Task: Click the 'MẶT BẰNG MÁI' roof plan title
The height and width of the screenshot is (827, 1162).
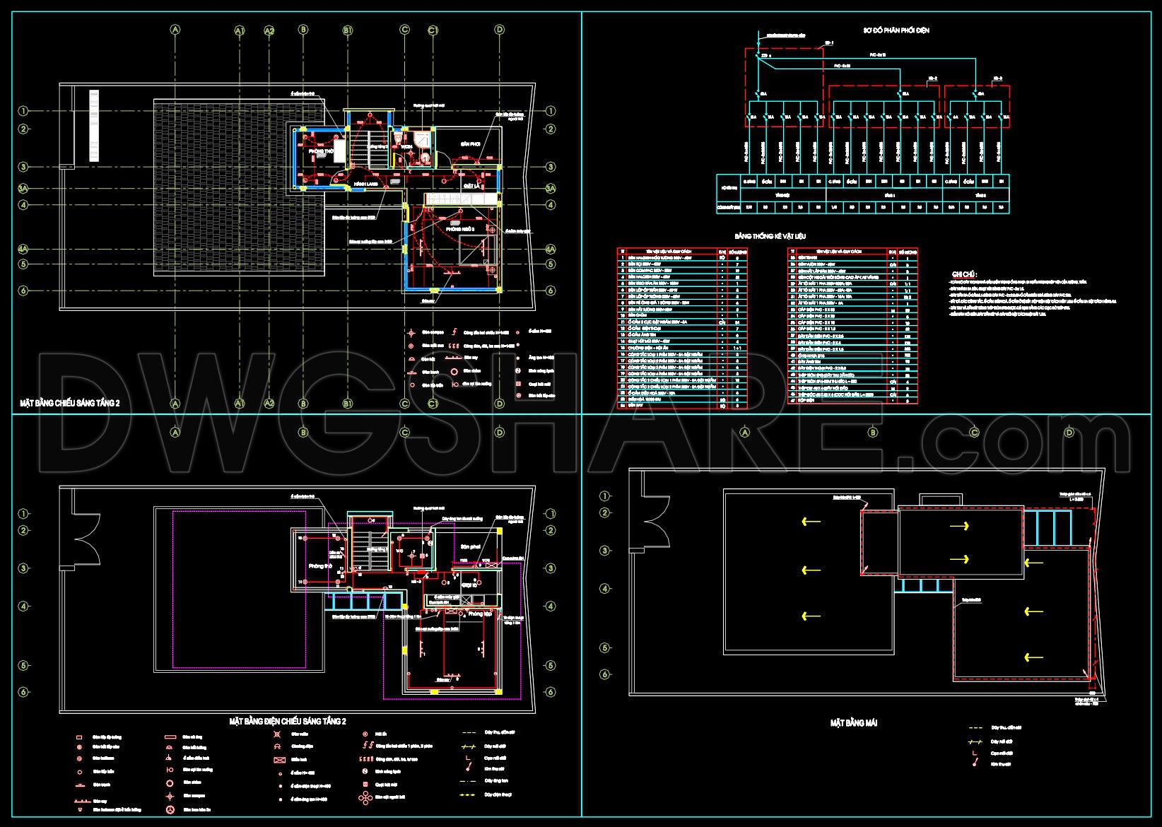Action: (854, 723)
